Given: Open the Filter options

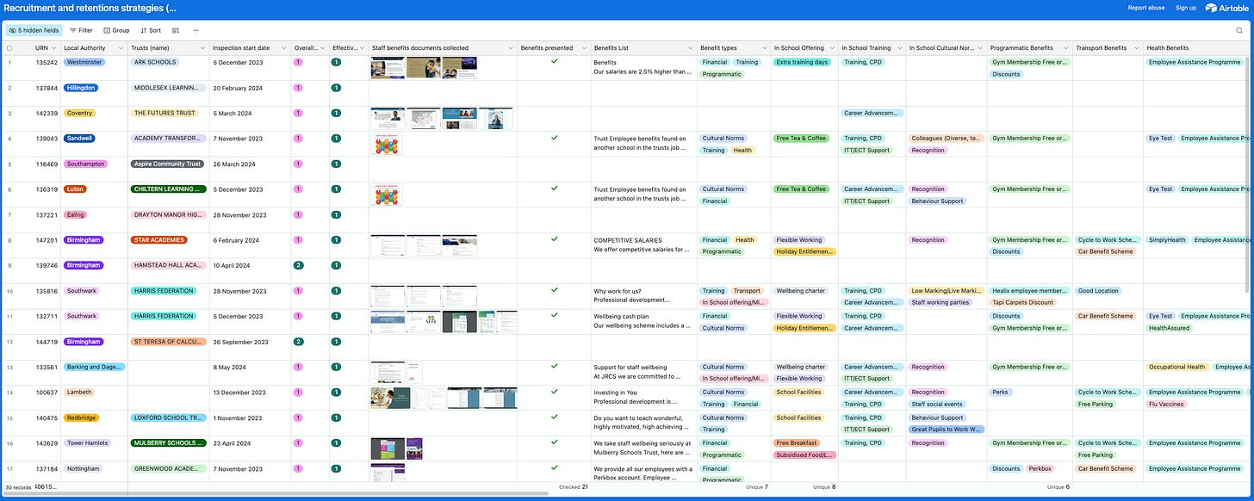Looking at the screenshot, I should coord(81,30).
